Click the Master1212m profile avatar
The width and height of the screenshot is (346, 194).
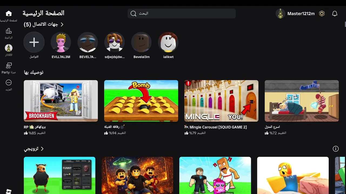pos(280,13)
